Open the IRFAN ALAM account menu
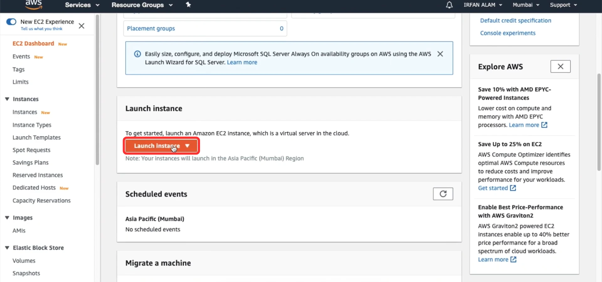This screenshot has height=282, width=602. point(483,5)
